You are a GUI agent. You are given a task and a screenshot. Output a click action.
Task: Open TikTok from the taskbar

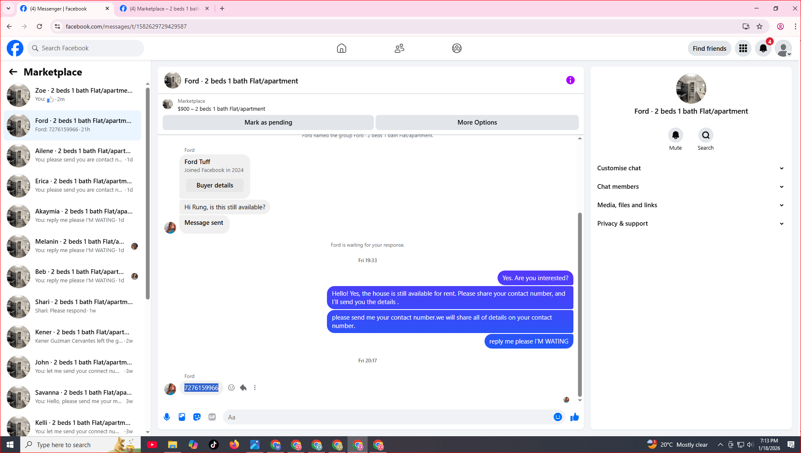(214, 445)
